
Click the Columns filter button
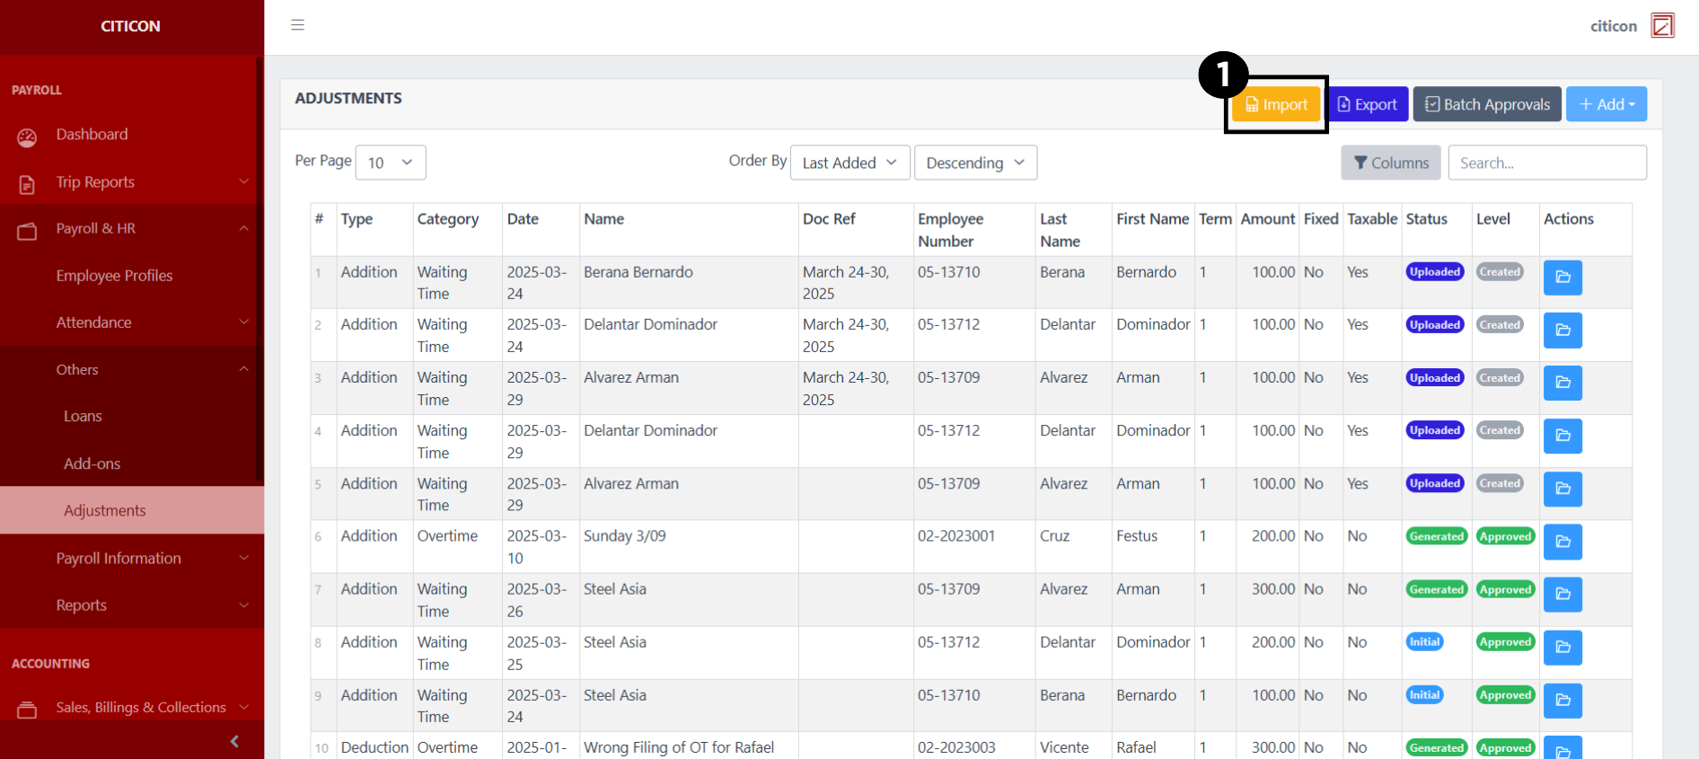click(1390, 163)
